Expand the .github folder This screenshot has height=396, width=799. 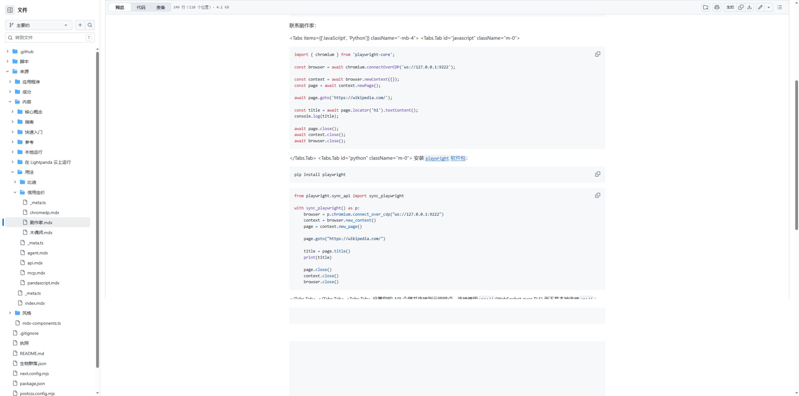click(8, 52)
